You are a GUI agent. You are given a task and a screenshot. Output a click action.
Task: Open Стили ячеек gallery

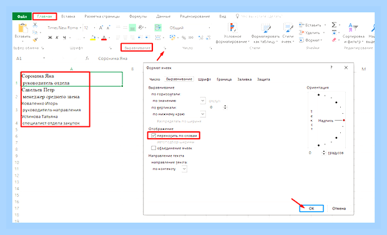(288, 33)
